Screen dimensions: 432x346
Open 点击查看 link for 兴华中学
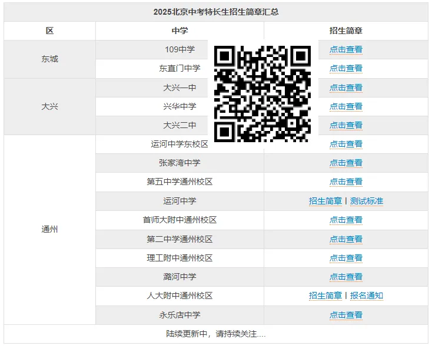click(x=345, y=106)
